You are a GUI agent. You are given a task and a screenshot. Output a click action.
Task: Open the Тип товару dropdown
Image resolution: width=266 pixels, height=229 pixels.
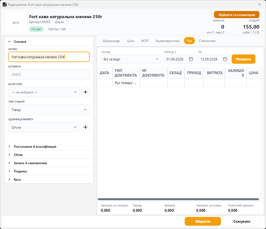pos(49,110)
